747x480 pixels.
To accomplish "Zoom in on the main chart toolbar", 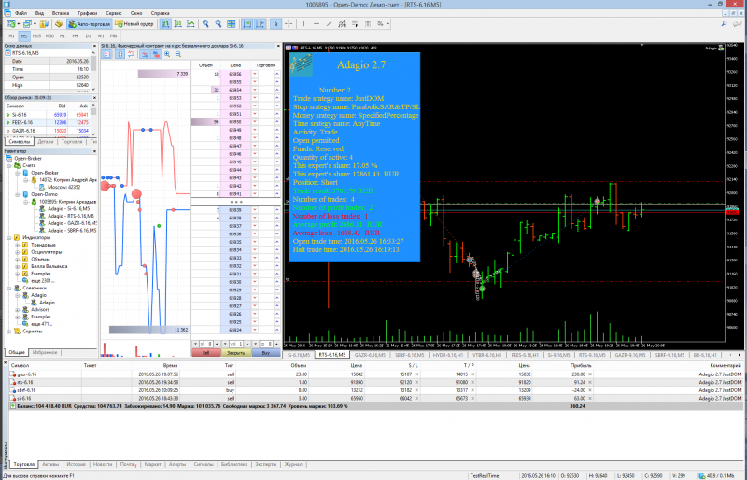I will click(x=205, y=24).
